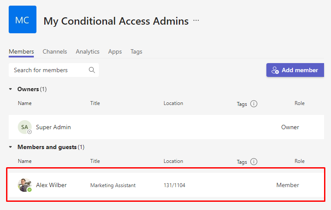Focus the Search for members field
The height and width of the screenshot is (210, 331).
(48, 70)
